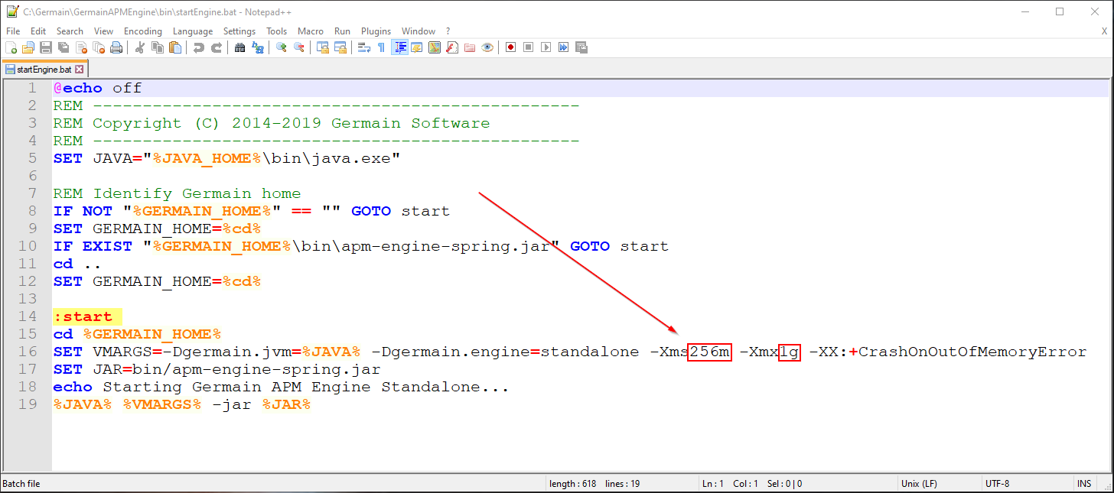Open the Encoding menu
The height and width of the screenshot is (493, 1114).
[x=142, y=31]
